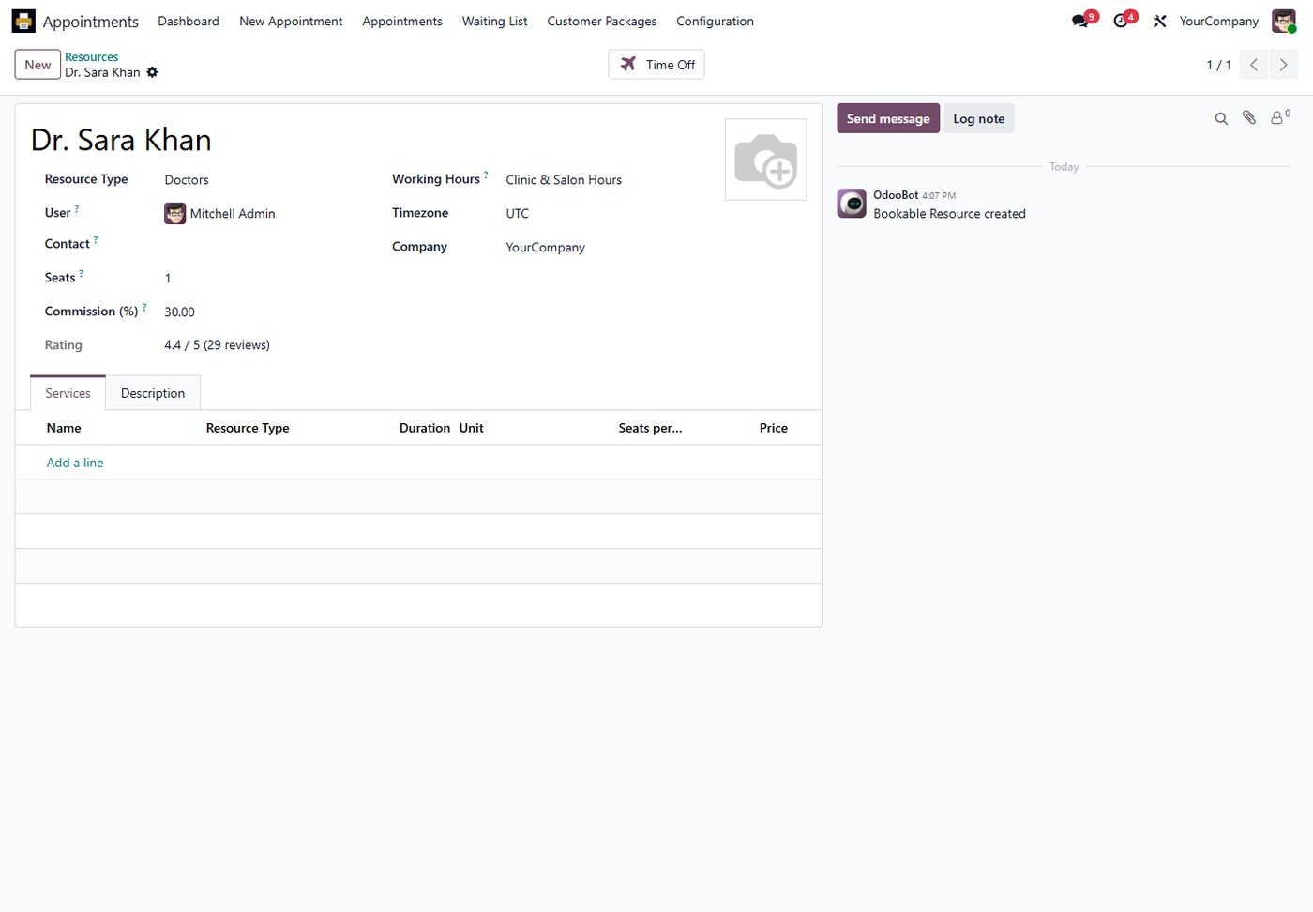Switch to the Services tab

coord(68,393)
